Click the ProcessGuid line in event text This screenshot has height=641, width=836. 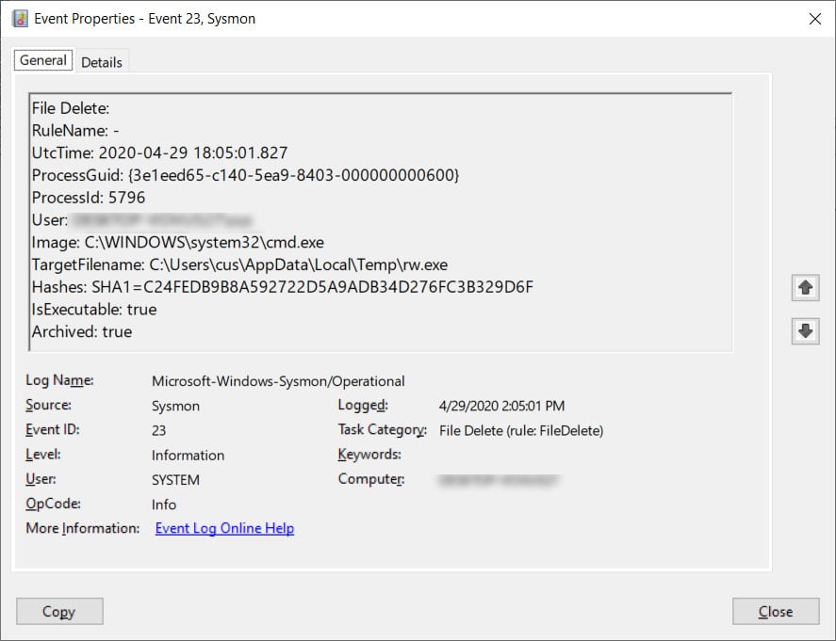(x=245, y=175)
